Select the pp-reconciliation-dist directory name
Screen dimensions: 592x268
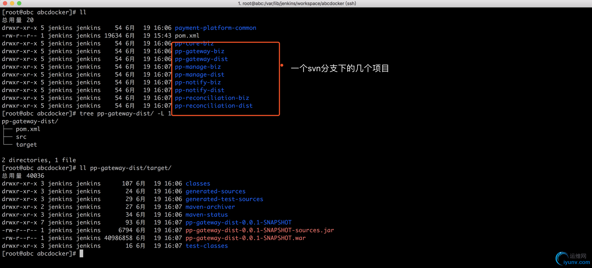(214, 106)
